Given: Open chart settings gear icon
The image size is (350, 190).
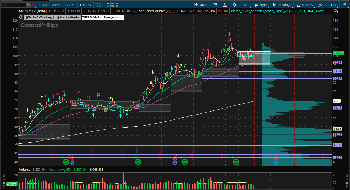Looking at the screenshot, I should (x=235, y=5).
